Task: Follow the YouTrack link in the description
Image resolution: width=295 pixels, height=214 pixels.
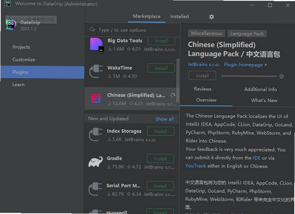Action: 195,166
